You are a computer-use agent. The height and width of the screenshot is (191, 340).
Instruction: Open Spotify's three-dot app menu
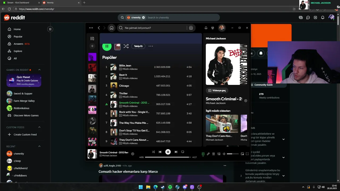coord(91,28)
